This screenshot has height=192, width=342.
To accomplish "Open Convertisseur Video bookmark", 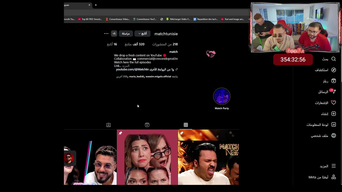I will coord(118,19).
